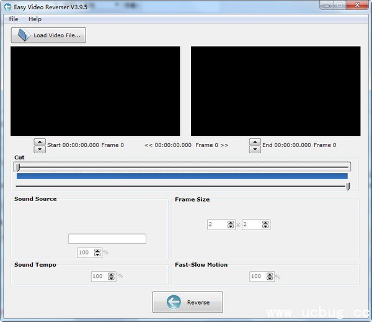The width and height of the screenshot is (372, 322).
Task: Click the right reversed video preview pane
Action: pos(275,91)
